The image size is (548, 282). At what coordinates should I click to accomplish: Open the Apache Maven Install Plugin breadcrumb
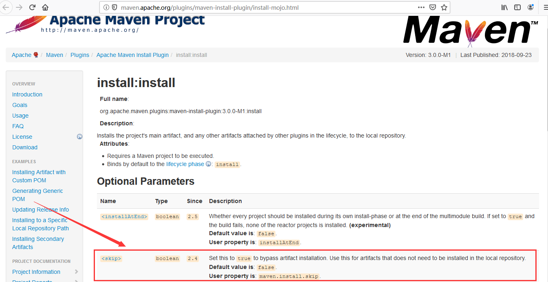point(132,55)
